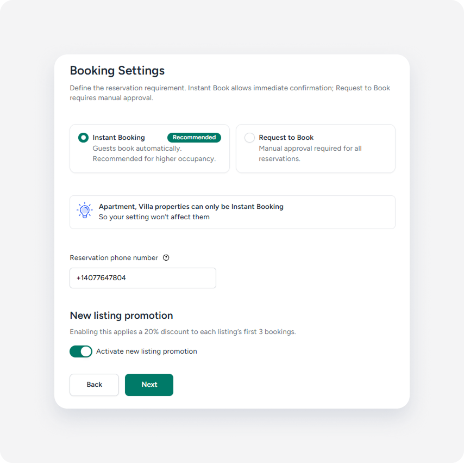Click the 20% discount explanation text

click(183, 332)
